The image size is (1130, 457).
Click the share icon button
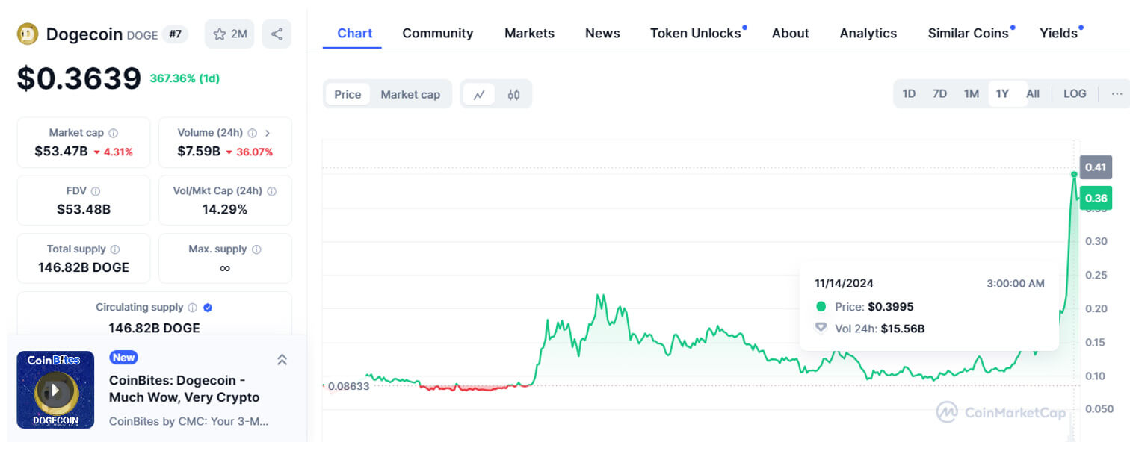click(x=277, y=34)
